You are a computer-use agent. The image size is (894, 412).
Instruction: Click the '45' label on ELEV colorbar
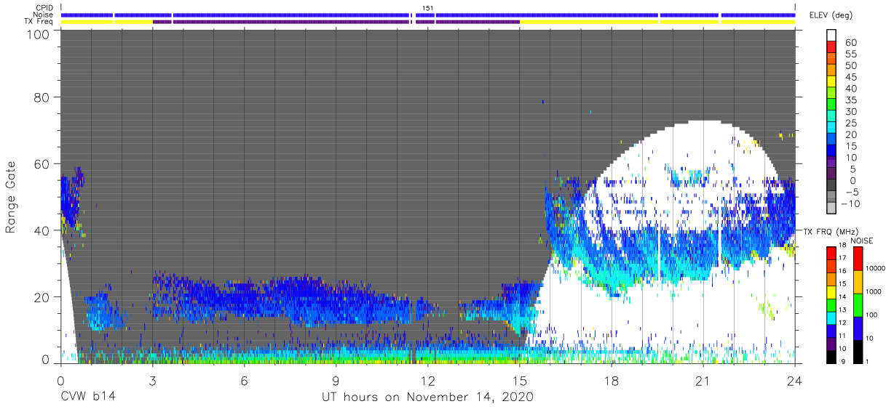click(x=850, y=77)
